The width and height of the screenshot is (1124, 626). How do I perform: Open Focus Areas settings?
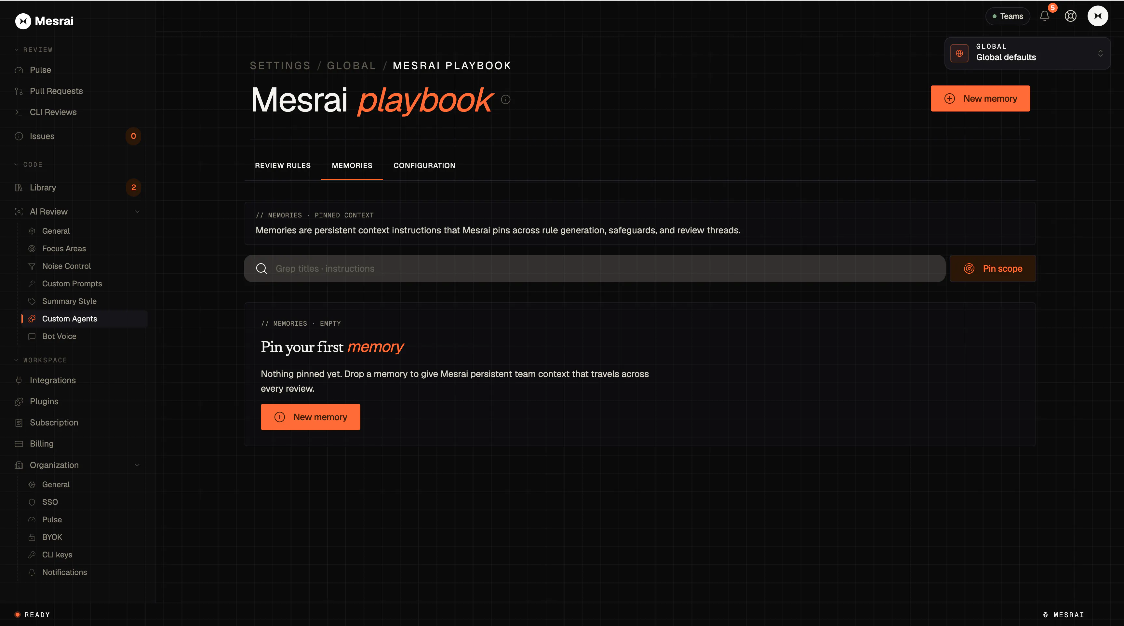(64, 248)
